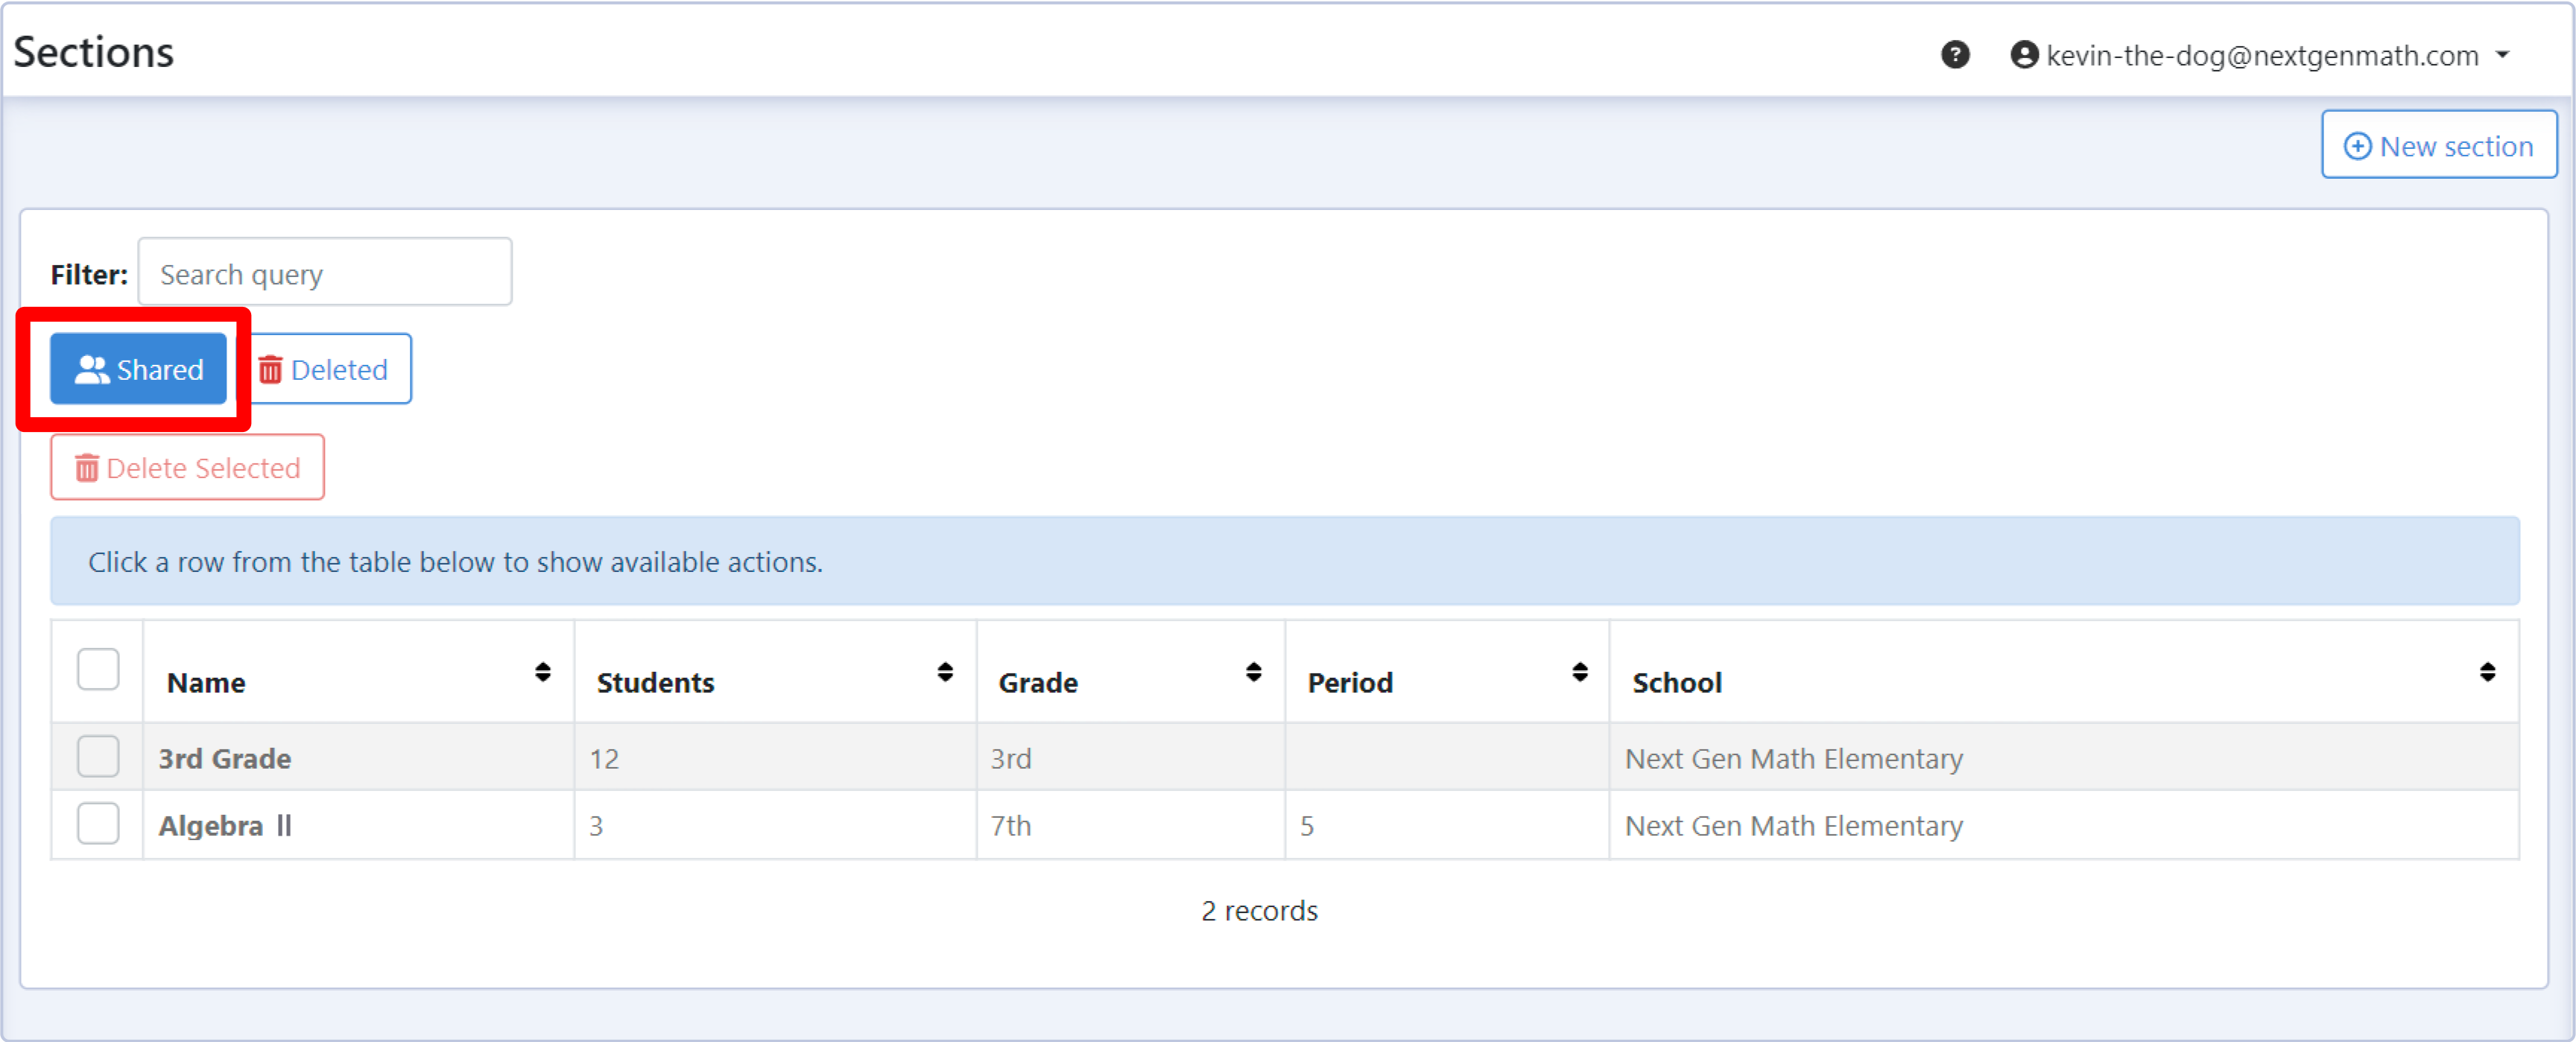Open the help question mark icon
The image size is (2576, 1042).
(1955, 54)
